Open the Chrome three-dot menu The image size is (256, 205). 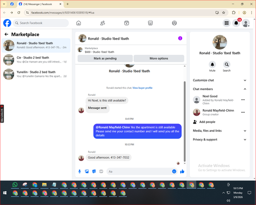(x=251, y=13)
